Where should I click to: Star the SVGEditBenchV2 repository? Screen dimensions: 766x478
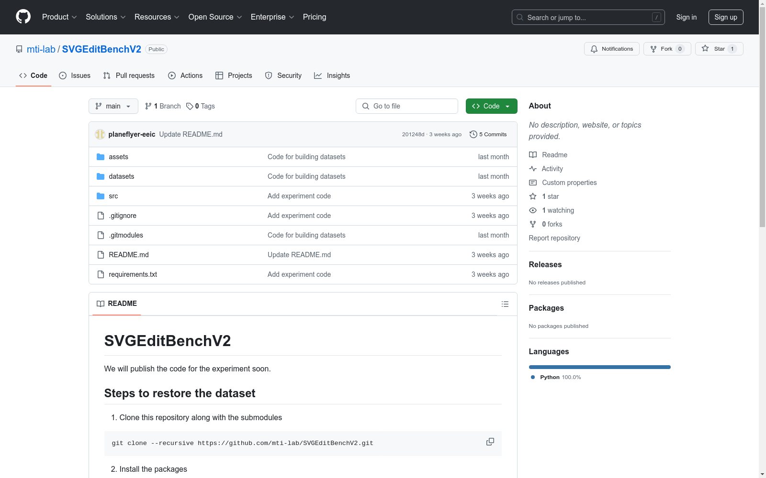[x=719, y=49]
